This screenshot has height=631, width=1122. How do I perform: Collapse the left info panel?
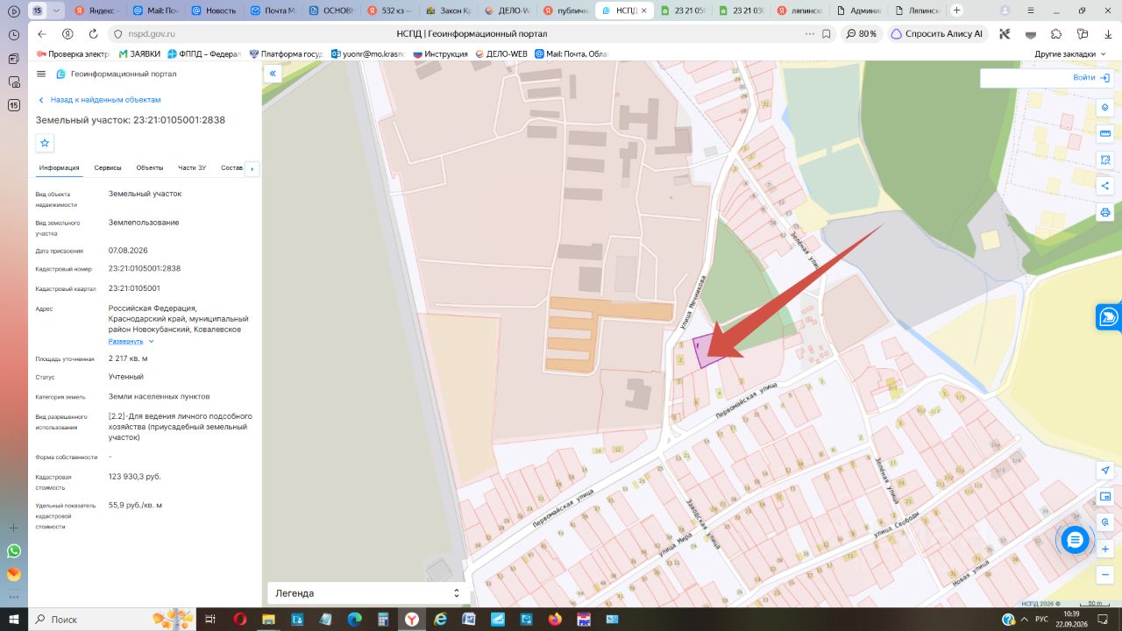click(273, 74)
